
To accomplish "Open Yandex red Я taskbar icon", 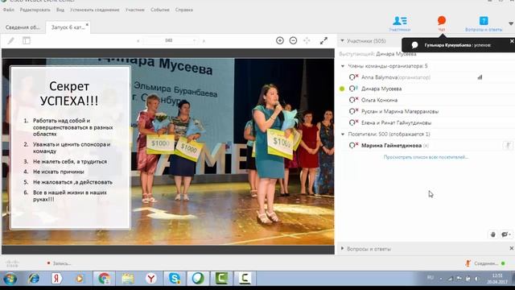I will coord(56,279).
